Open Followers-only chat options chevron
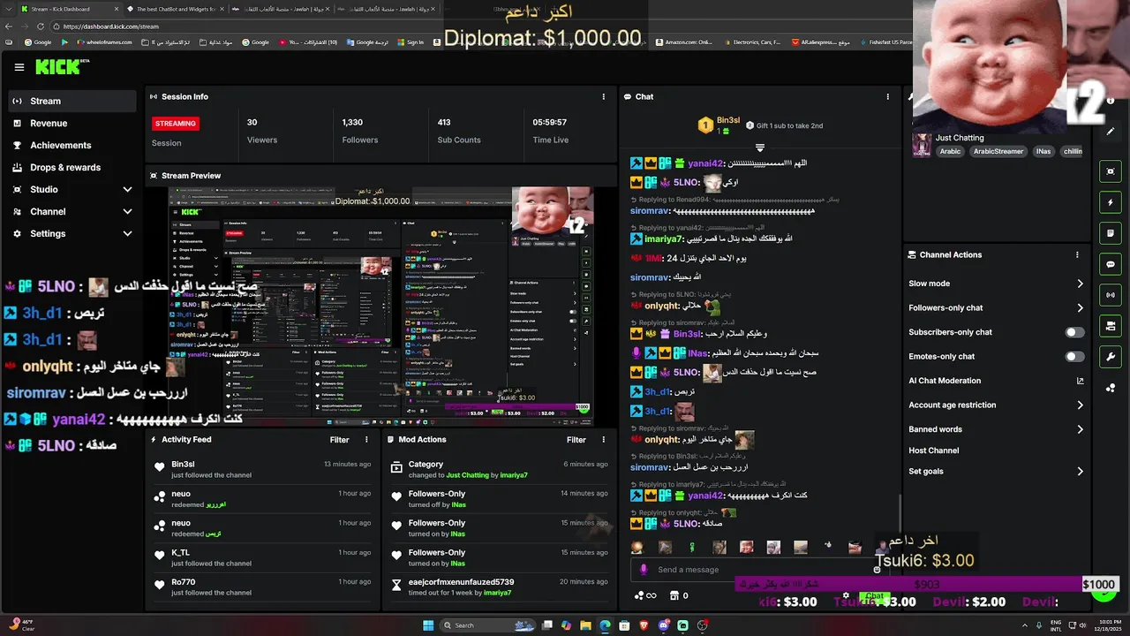 tap(1080, 307)
